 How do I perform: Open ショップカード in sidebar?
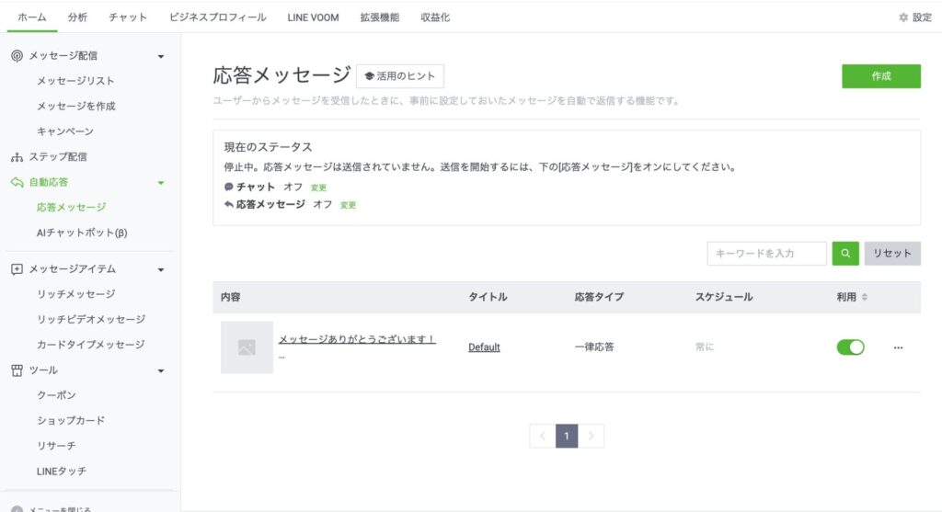click(71, 421)
